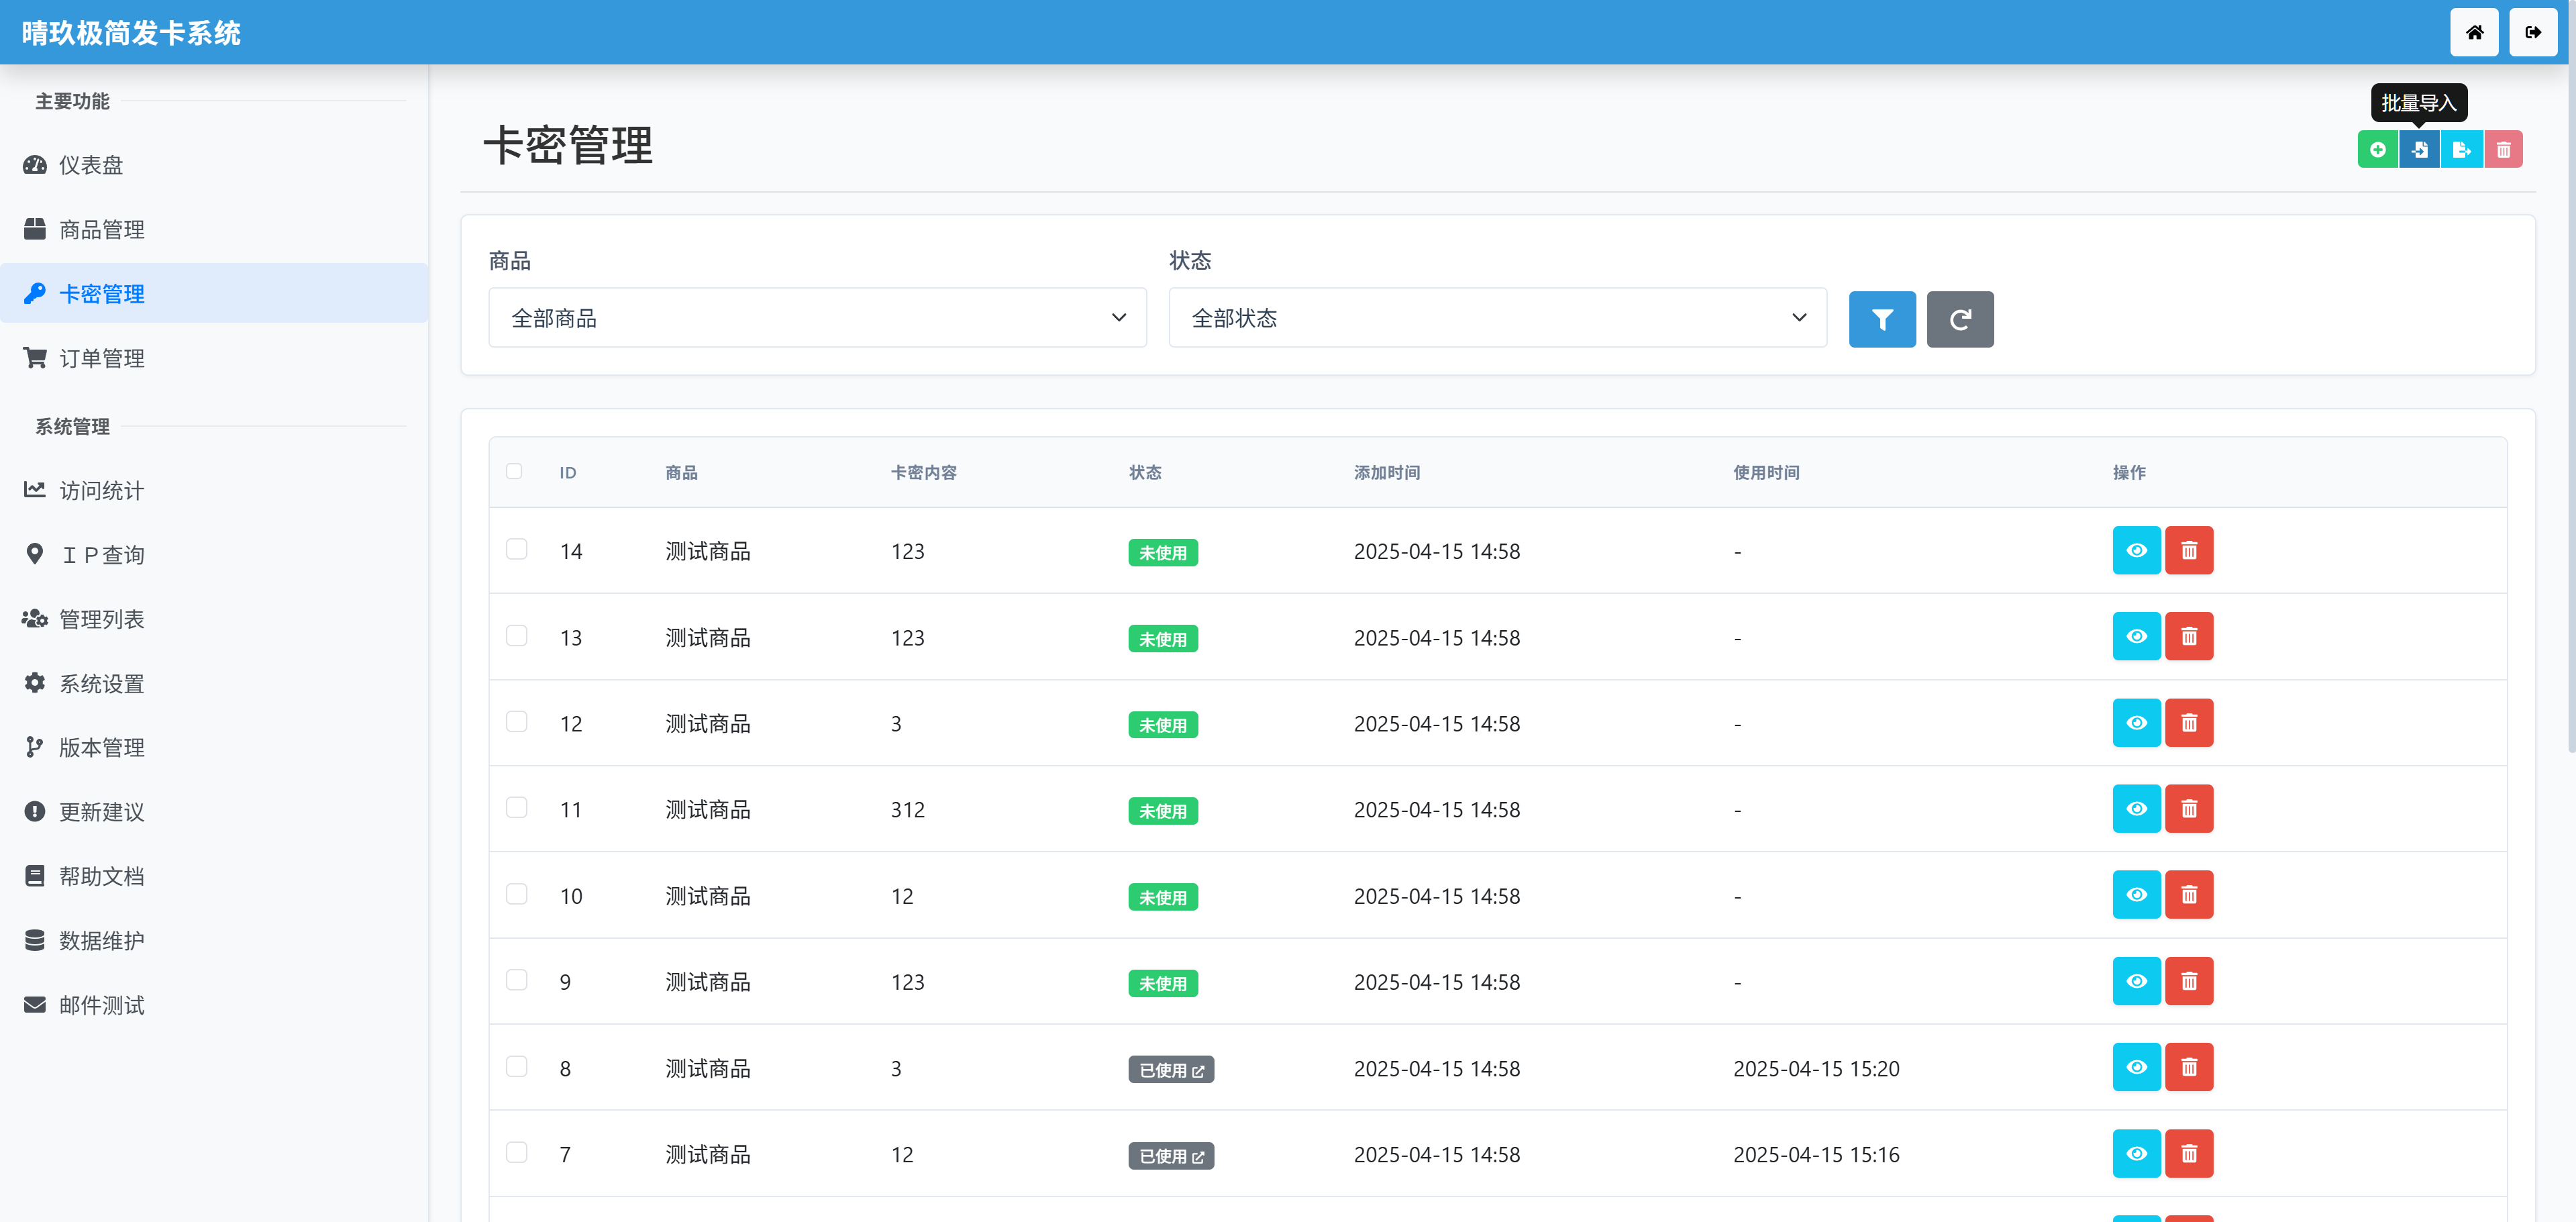The width and height of the screenshot is (2576, 1222).
Task: Open 订单管理 in the sidebar
Action: click(101, 358)
